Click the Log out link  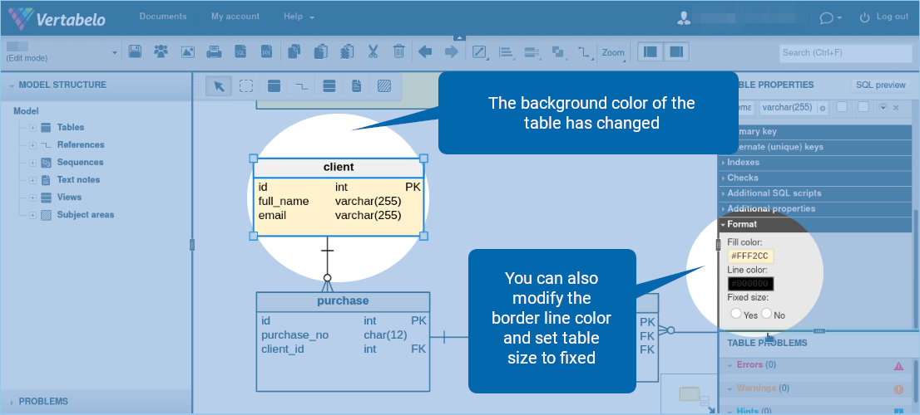[885, 17]
